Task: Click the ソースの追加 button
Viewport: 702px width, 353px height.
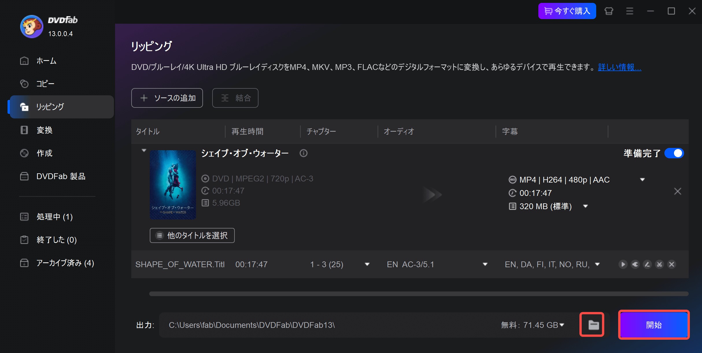Action: click(167, 98)
